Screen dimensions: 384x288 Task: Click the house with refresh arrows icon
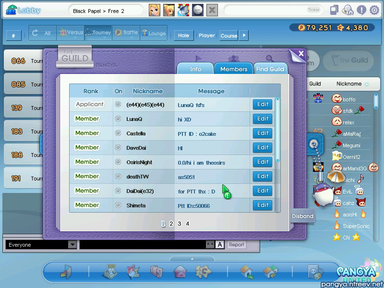point(270,272)
